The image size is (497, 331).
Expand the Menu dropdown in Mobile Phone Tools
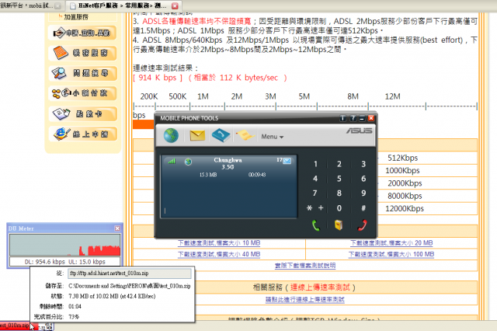click(273, 137)
